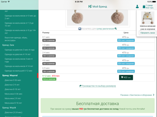Select Бренд: Mayoral sidebar heading
The height and width of the screenshot is (117, 157).
point(10,75)
